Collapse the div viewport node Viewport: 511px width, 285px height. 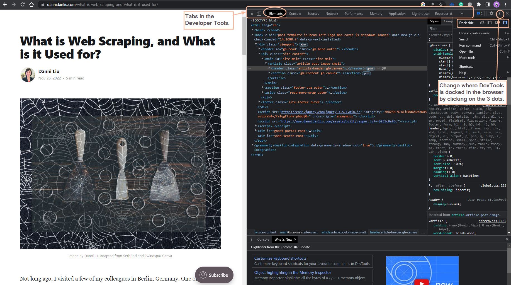point(256,44)
